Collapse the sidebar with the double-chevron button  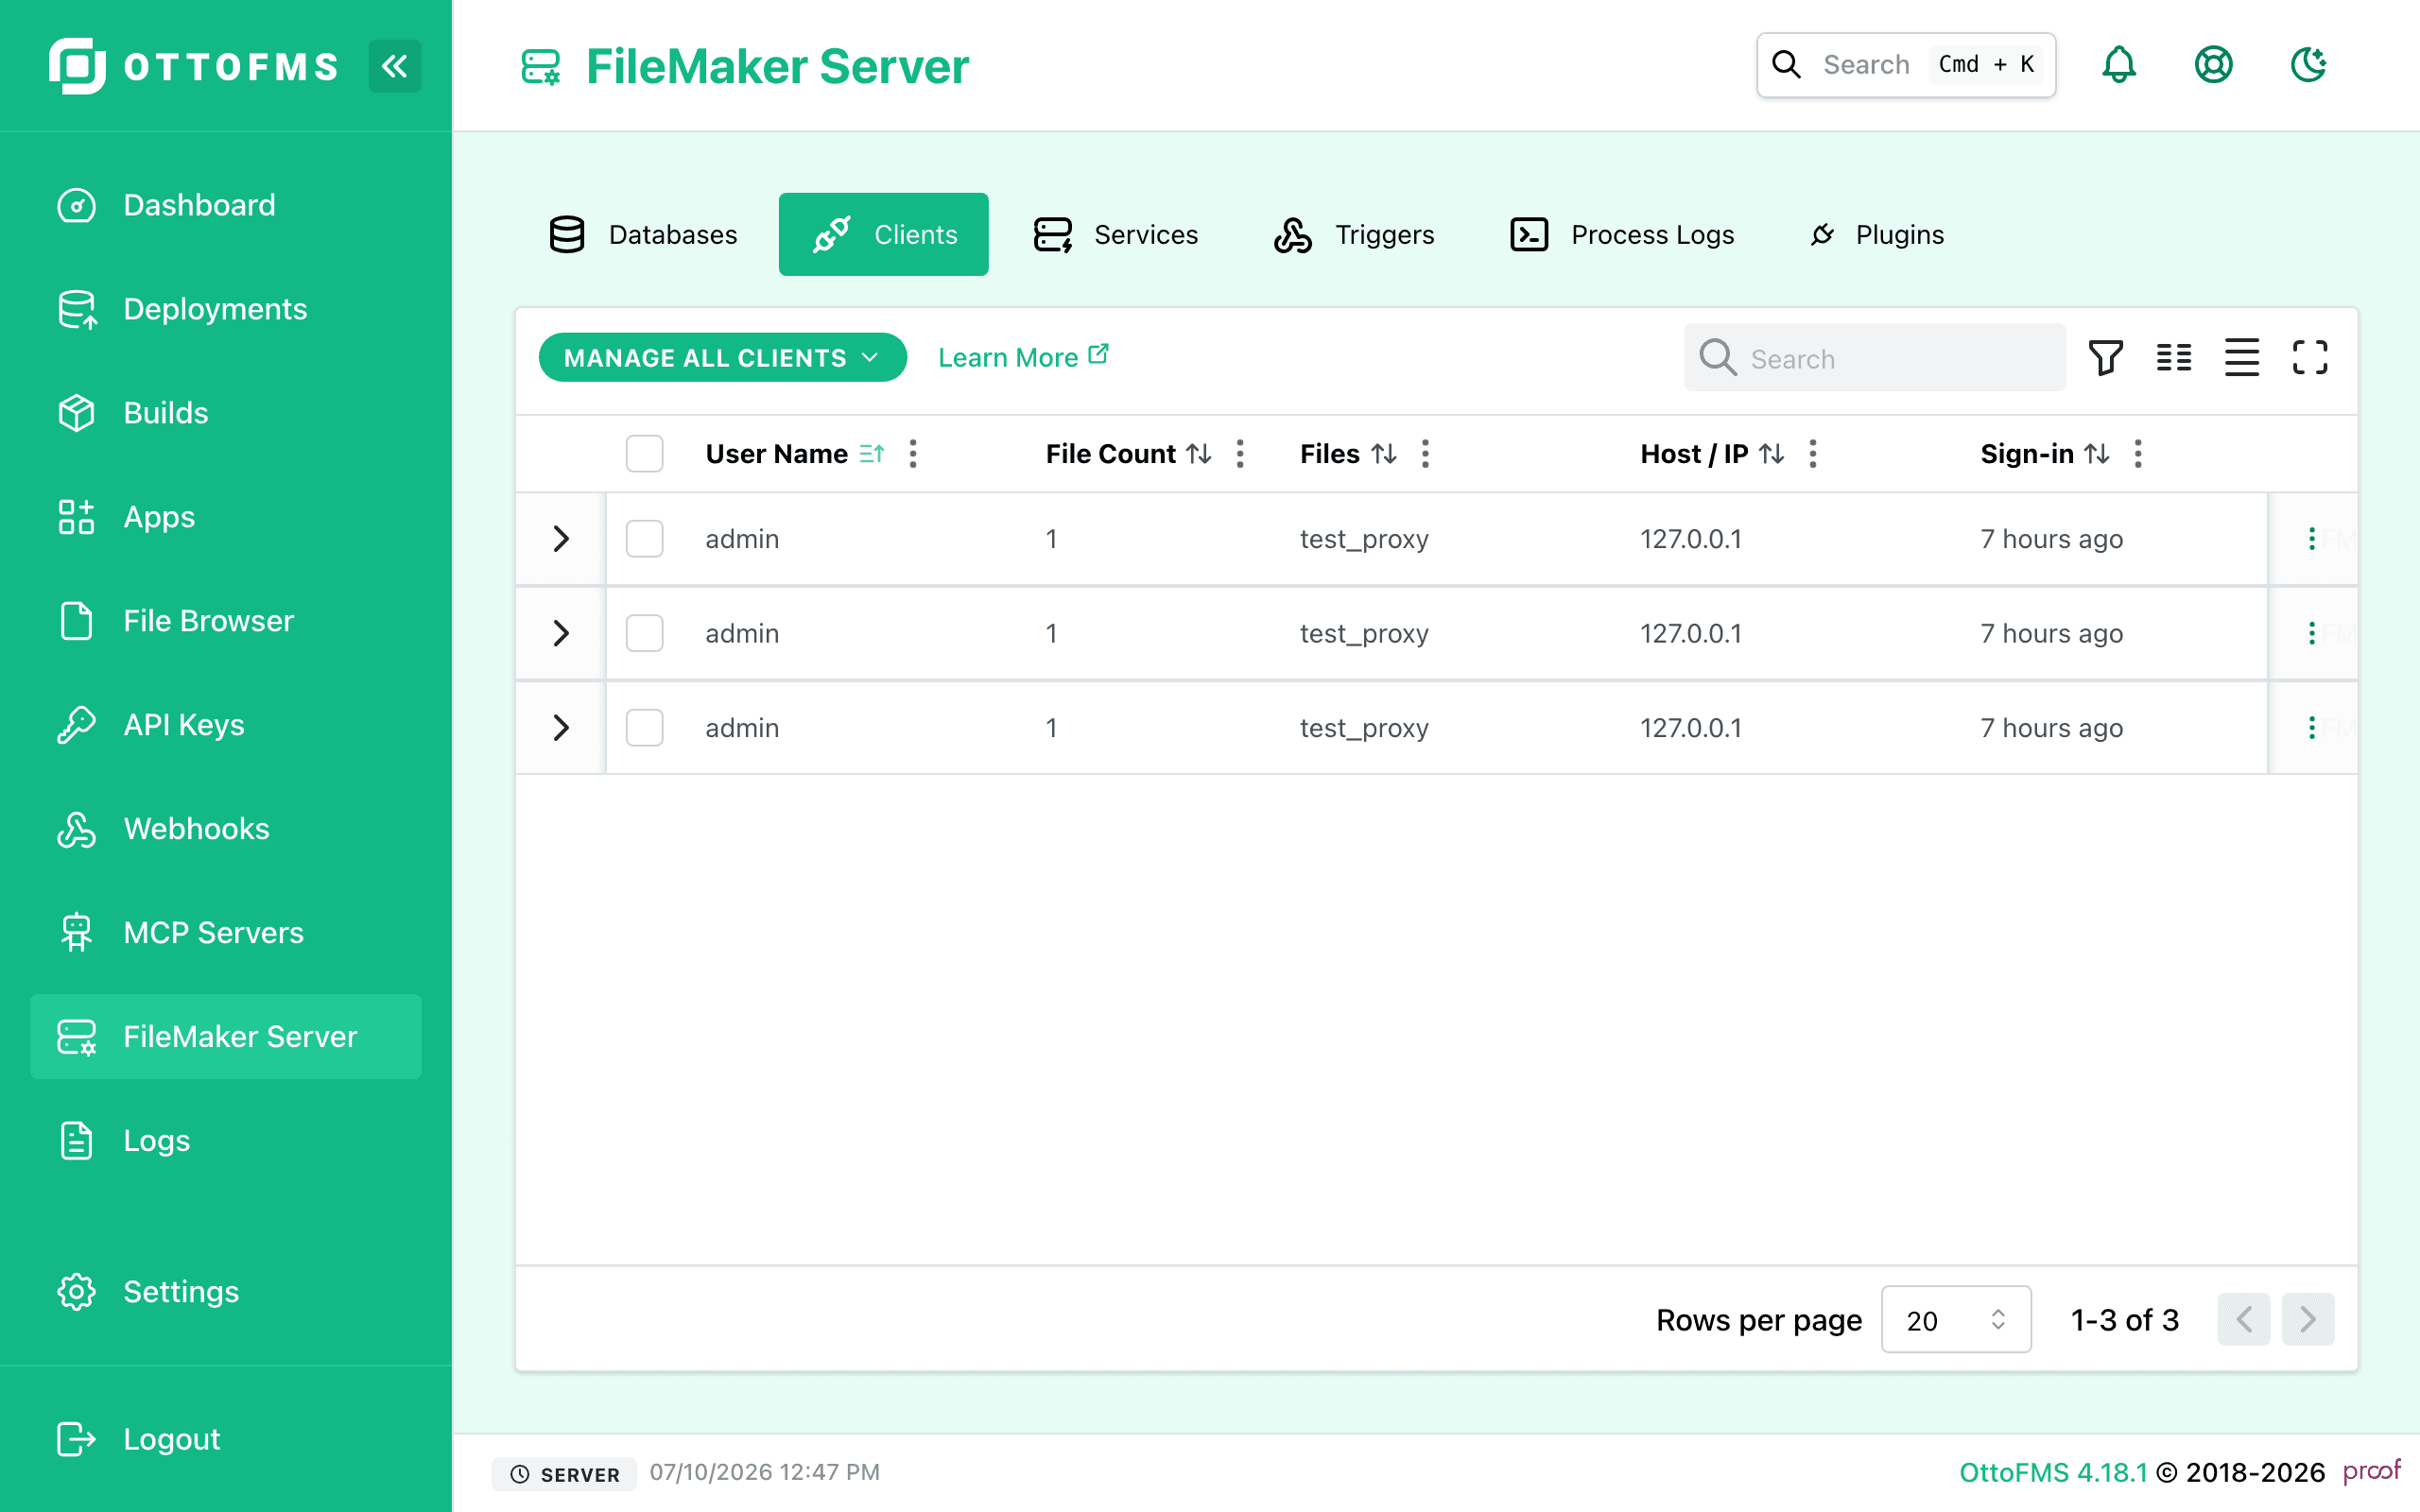pyautogui.click(x=395, y=66)
